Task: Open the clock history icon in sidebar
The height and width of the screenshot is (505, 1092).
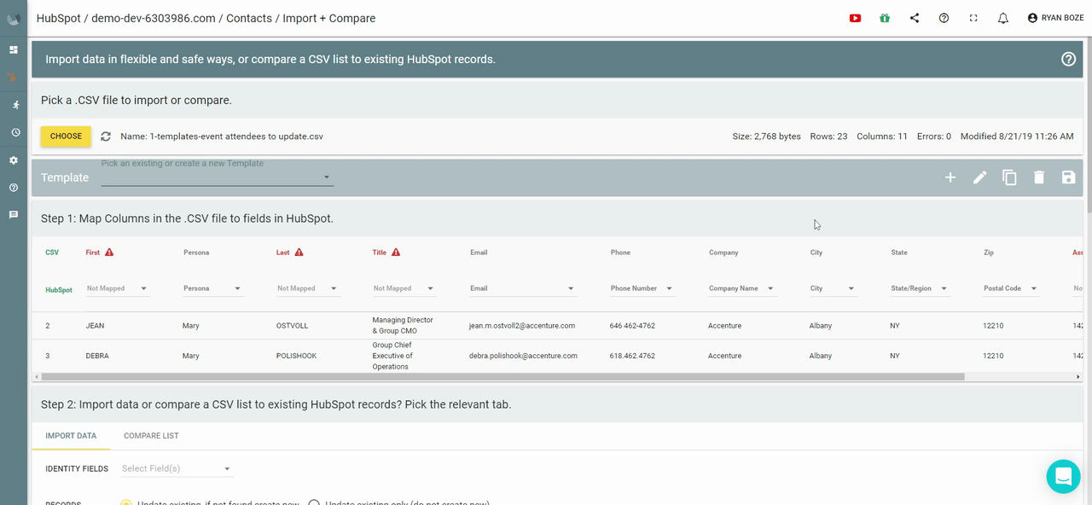Action: (15, 132)
